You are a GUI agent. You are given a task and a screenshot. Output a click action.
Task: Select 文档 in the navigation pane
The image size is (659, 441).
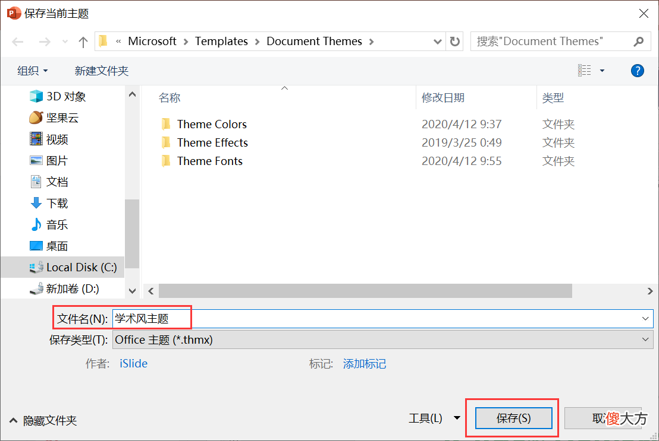(x=48, y=182)
